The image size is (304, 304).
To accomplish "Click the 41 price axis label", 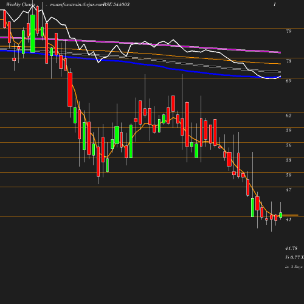I will (x=289, y=219).
